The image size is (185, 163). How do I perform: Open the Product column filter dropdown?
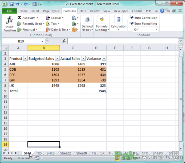click(26, 58)
